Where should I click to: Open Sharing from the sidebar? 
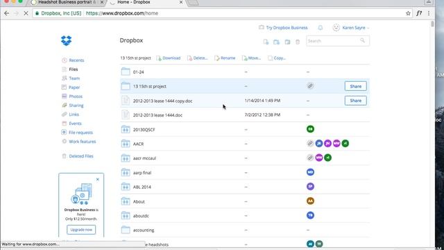(76, 106)
